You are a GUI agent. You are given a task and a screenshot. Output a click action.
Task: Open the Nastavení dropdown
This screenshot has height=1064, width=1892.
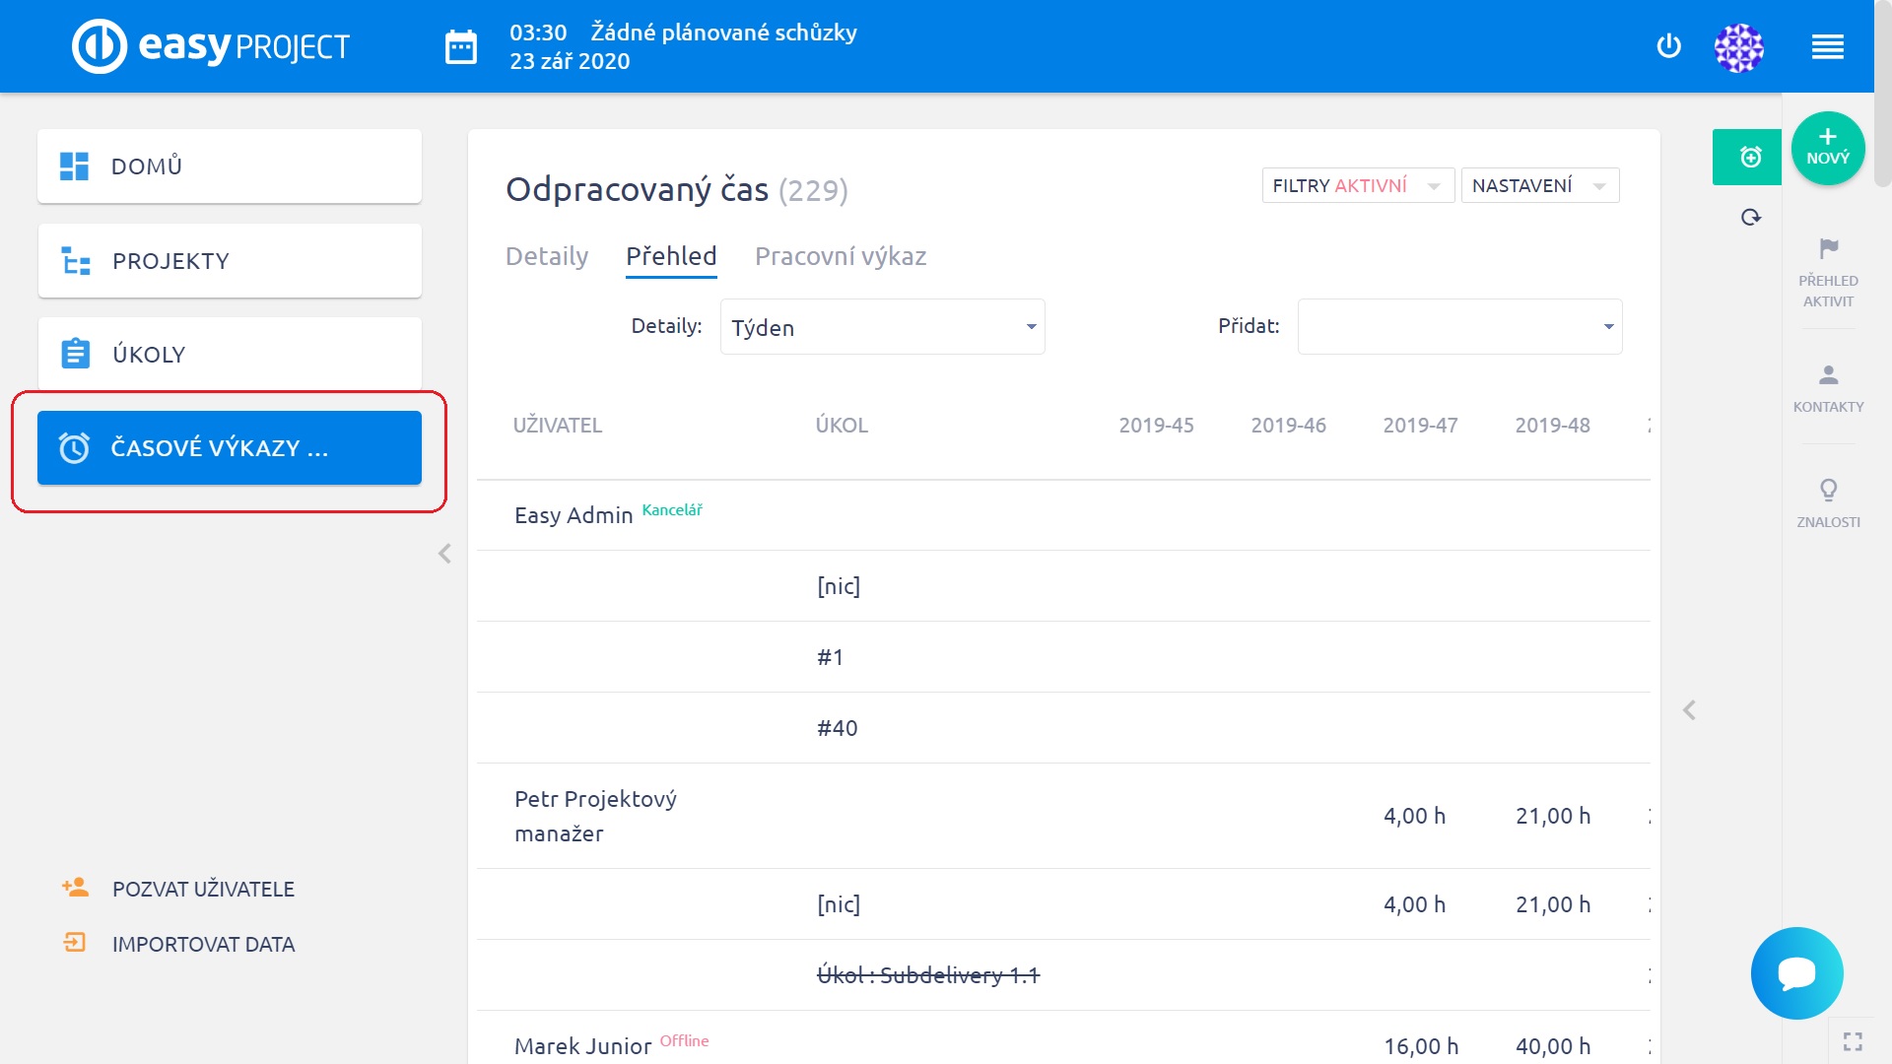1539,185
